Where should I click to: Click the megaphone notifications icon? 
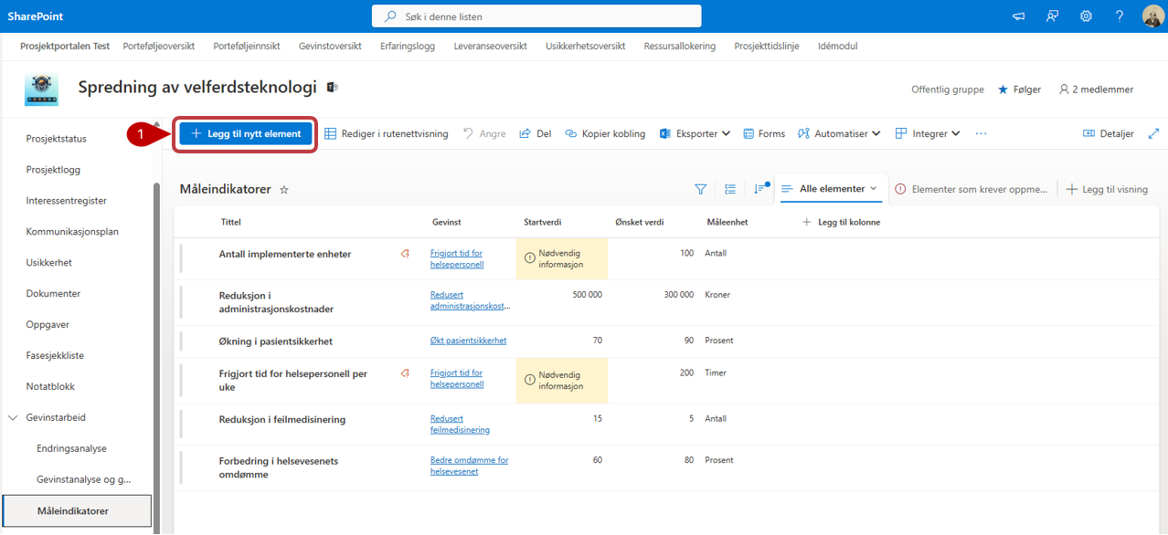1019,16
